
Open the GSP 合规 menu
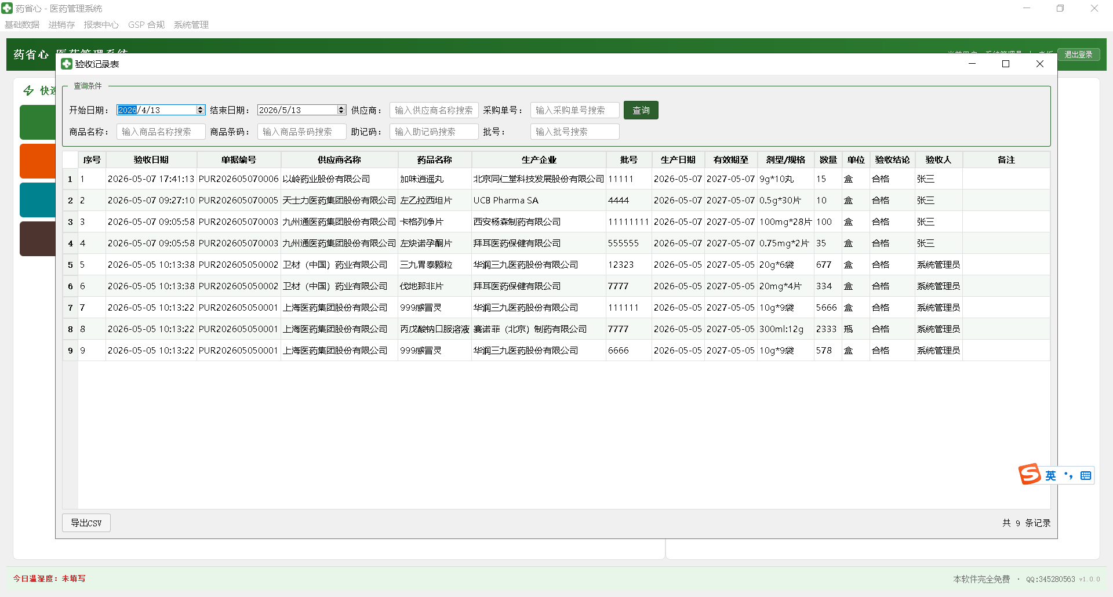tap(146, 24)
